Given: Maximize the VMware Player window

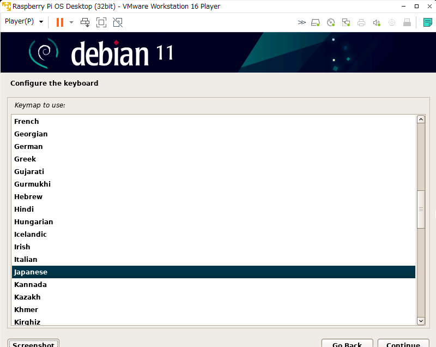Looking at the screenshot, I should tap(416, 6).
